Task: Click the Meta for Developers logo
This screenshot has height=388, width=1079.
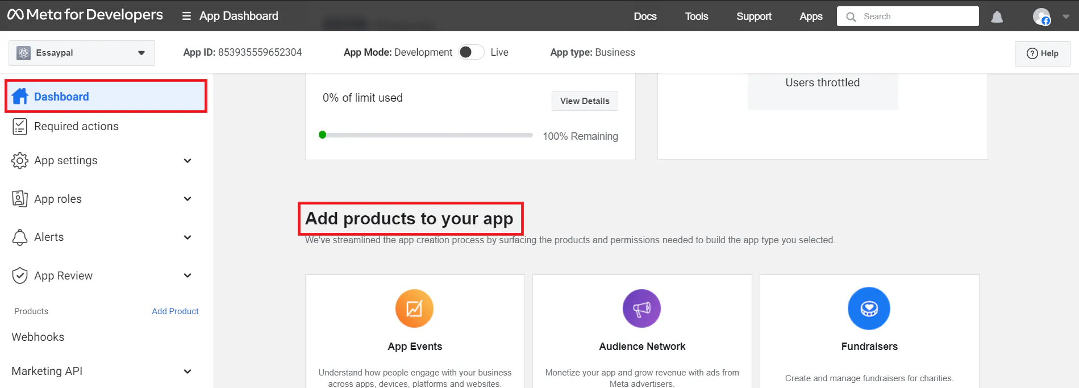Action: pyautogui.click(x=85, y=15)
